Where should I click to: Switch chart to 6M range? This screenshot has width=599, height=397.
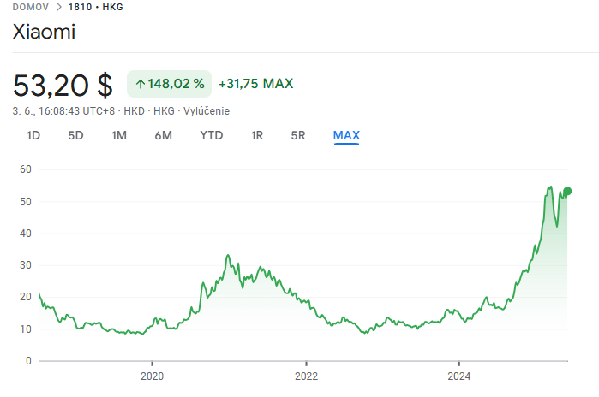tap(164, 135)
